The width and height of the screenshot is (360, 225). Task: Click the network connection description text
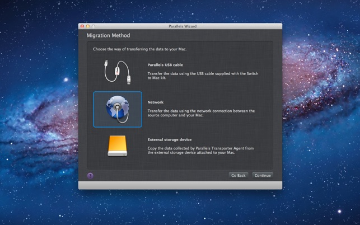[201, 113]
